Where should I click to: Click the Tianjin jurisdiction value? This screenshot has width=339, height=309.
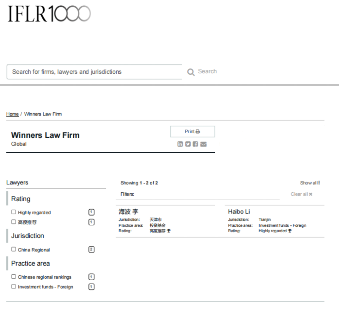(x=265, y=220)
